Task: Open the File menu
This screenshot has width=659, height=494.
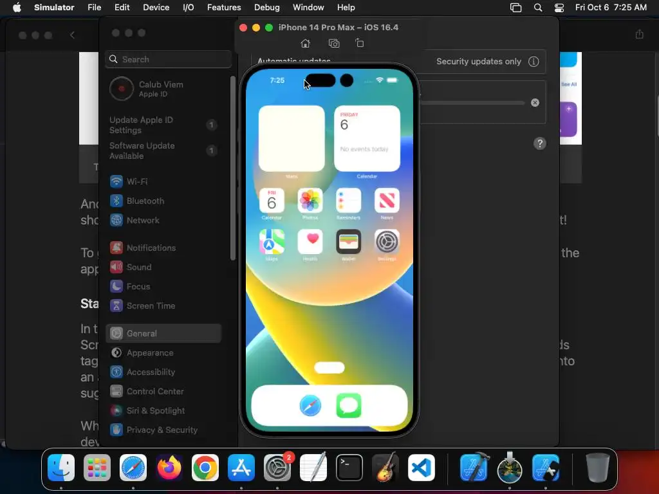Action: click(94, 8)
